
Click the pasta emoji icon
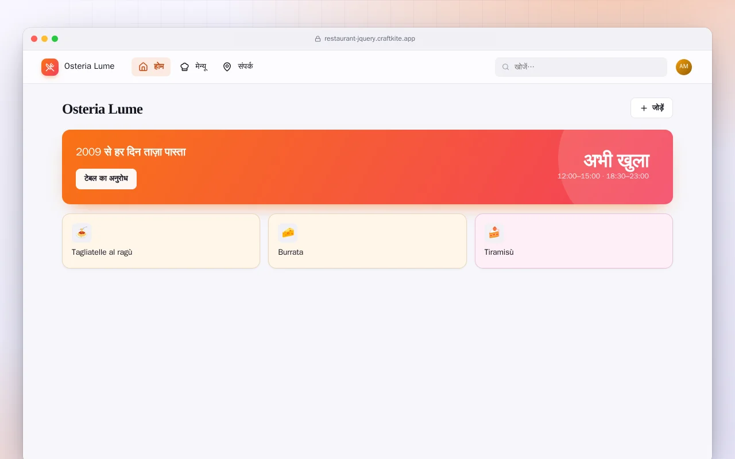82,233
